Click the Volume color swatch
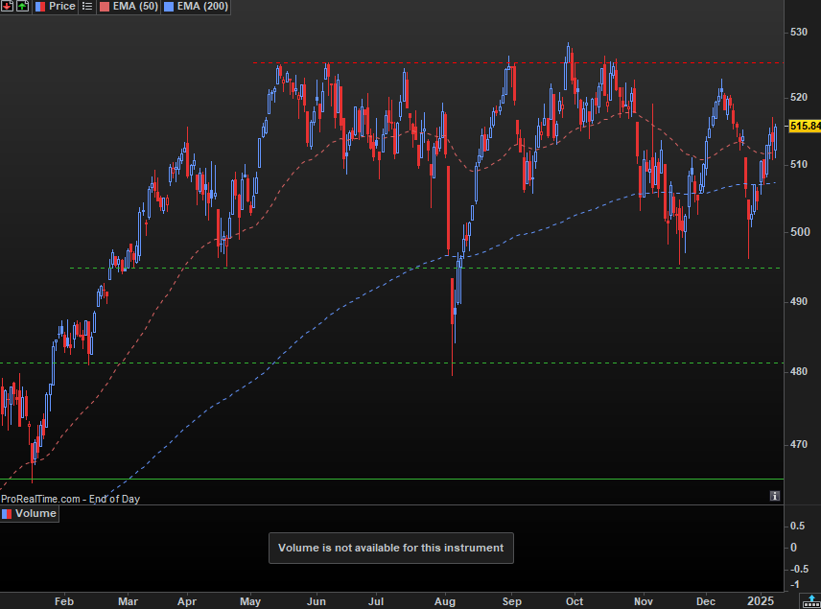Screen dimensions: 821x609 (7, 514)
